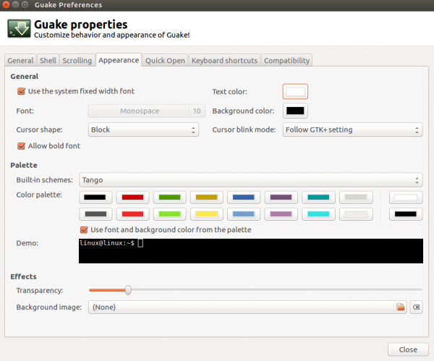Image resolution: width=434 pixels, height=361 pixels.
Task: Pick the black swatch at far right of bottom palette row
Action: [x=406, y=214]
